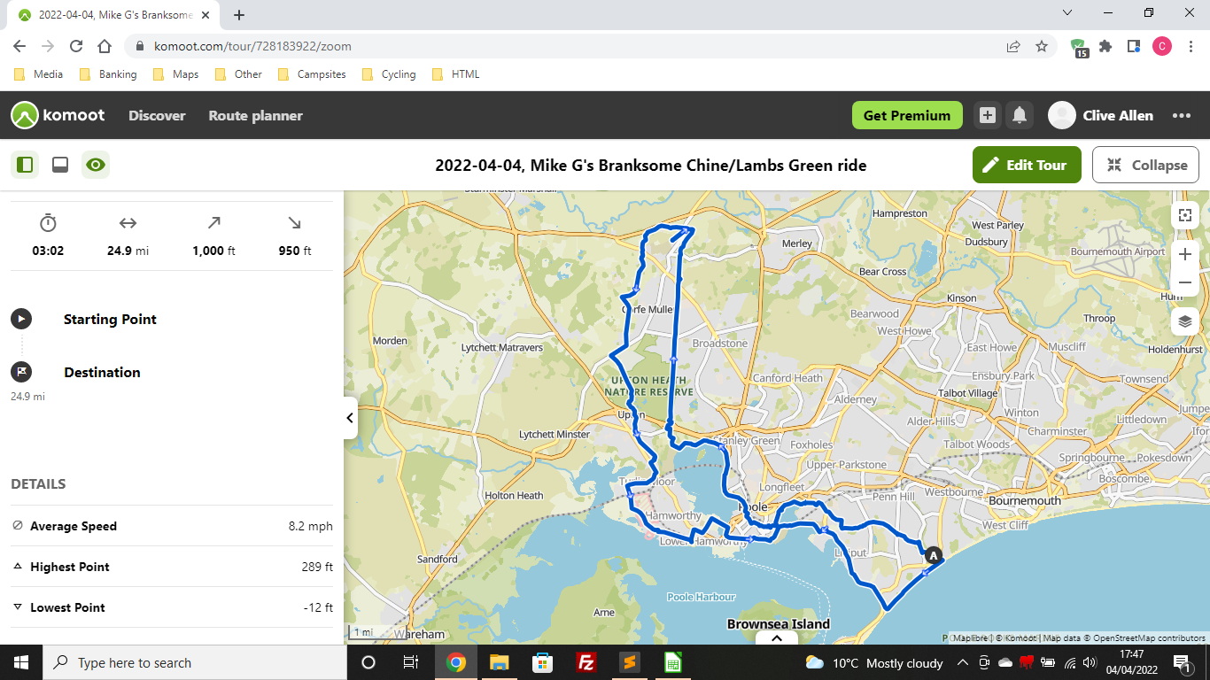Open Chrome side panel icon
This screenshot has width=1210, height=680.
coord(1134,46)
